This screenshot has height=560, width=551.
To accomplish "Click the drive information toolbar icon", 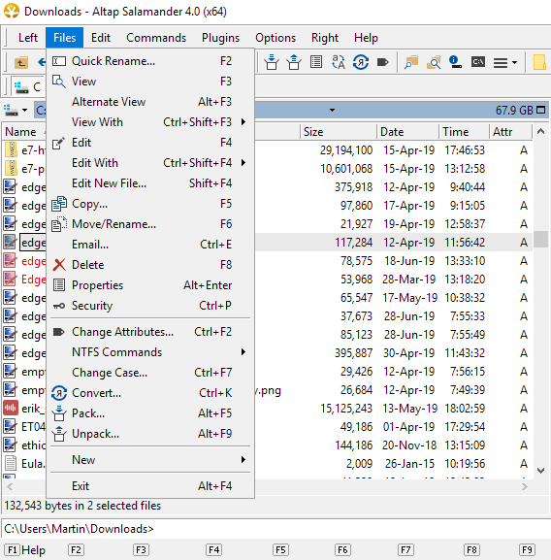I will click(x=455, y=62).
